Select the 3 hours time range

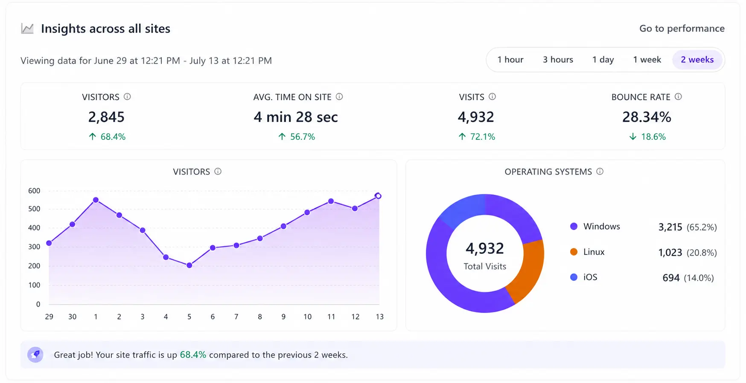point(558,60)
